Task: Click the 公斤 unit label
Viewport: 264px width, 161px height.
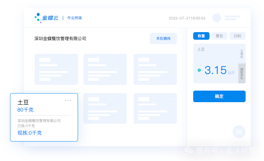Action: pyautogui.click(x=231, y=73)
